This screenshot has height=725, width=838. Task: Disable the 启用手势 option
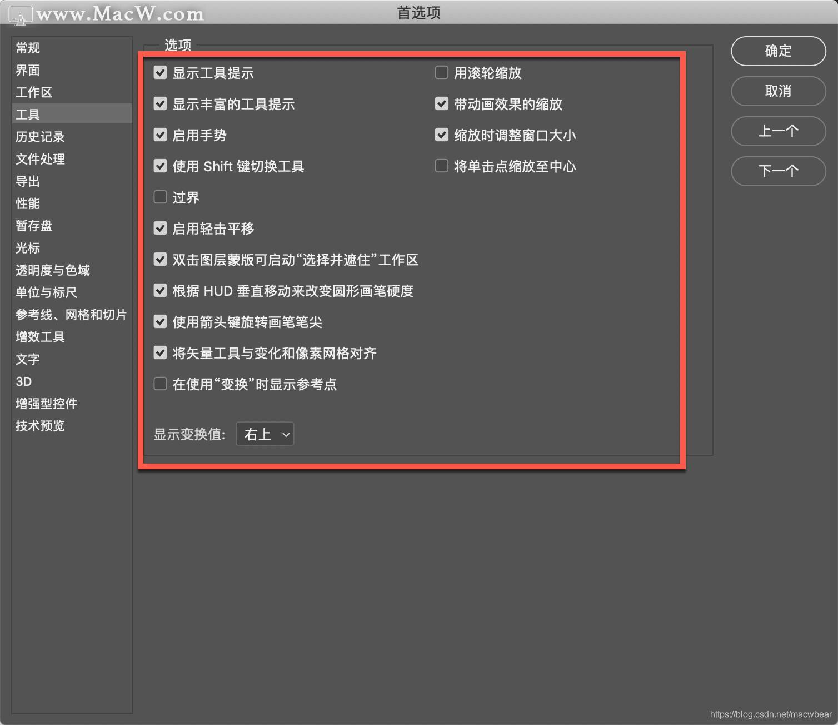click(x=161, y=135)
